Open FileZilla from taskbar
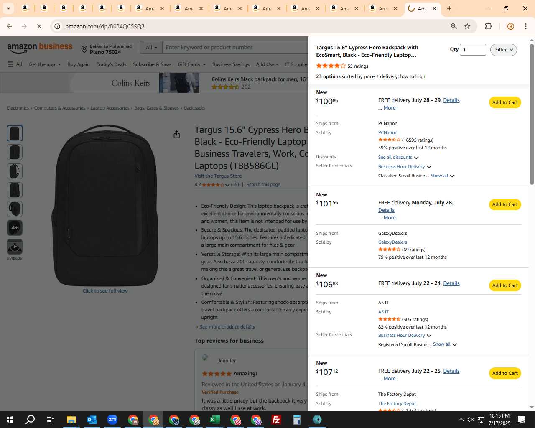 (x=276, y=420)
